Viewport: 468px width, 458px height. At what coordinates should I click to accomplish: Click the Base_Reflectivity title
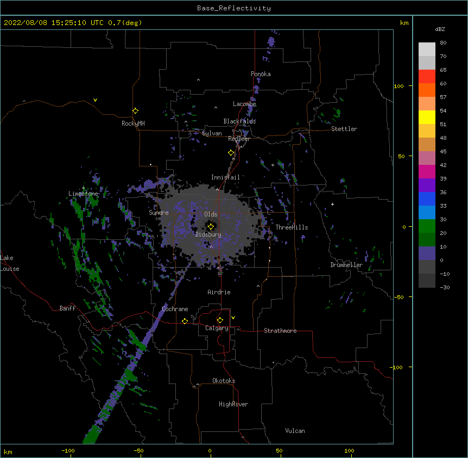[x=234, y=8]
